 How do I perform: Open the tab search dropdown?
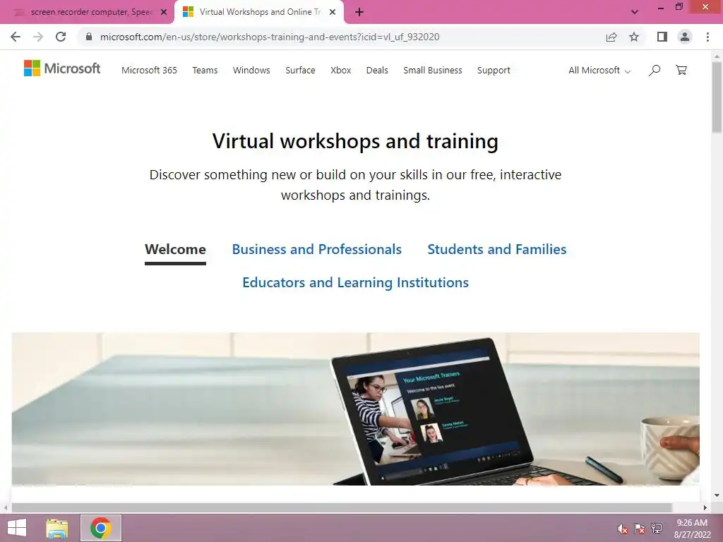tap(635, 13)
